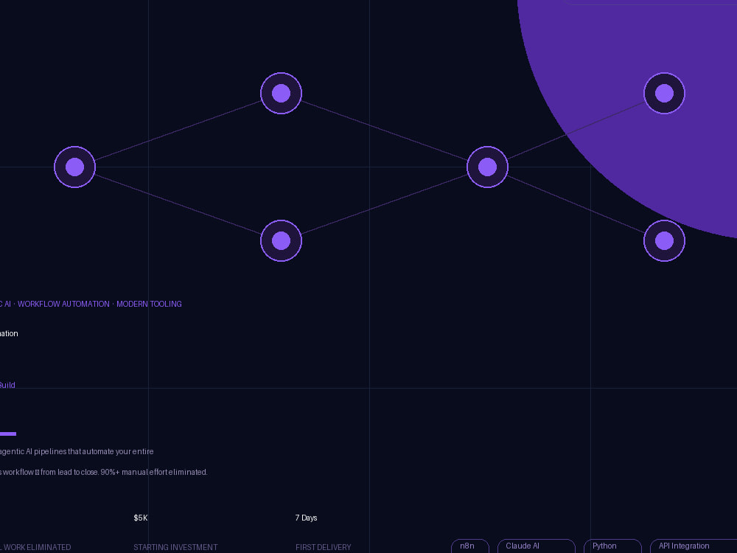This screenshot has width=737, height=553.
Task: Click the "90%+ manual effort eliminated" sentence
Action: click(x=154, y=472)
